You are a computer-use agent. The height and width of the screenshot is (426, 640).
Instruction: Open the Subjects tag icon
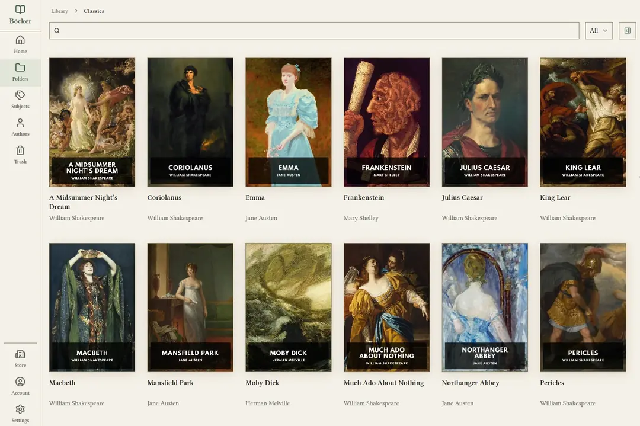point(20,95)
